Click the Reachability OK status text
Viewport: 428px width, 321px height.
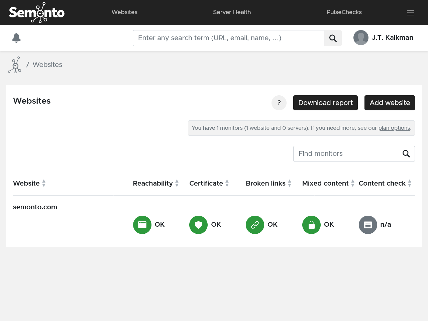pos(159,224)
